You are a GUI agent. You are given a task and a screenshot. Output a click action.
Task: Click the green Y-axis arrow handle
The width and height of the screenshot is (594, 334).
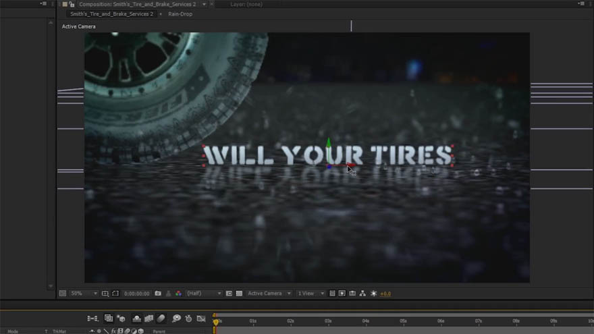329,142
